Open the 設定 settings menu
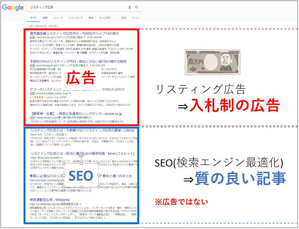Viewport: 299px width, 229px height. point(124,18)
